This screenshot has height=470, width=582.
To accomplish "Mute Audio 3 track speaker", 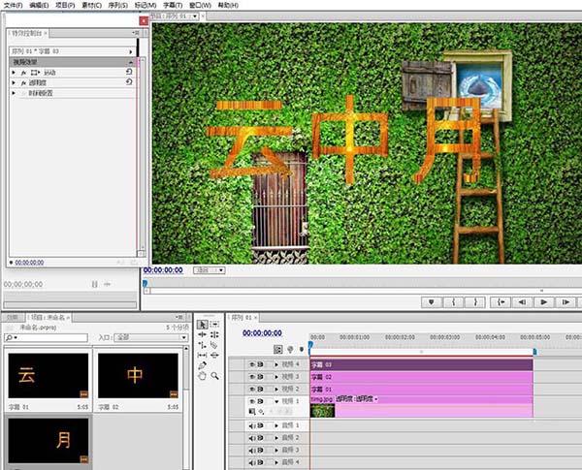I will pyautogui.click(x=252, y=451).
